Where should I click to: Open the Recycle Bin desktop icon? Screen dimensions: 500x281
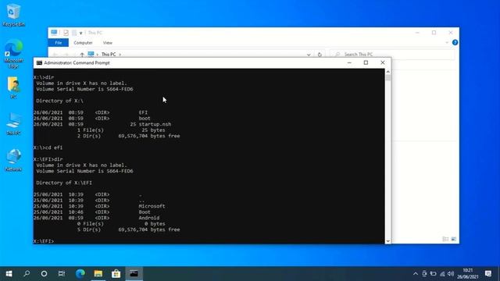[13, 15]
